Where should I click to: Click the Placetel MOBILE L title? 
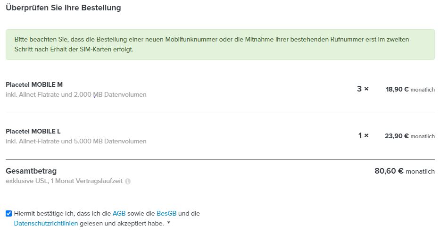[x=33, y=132]
